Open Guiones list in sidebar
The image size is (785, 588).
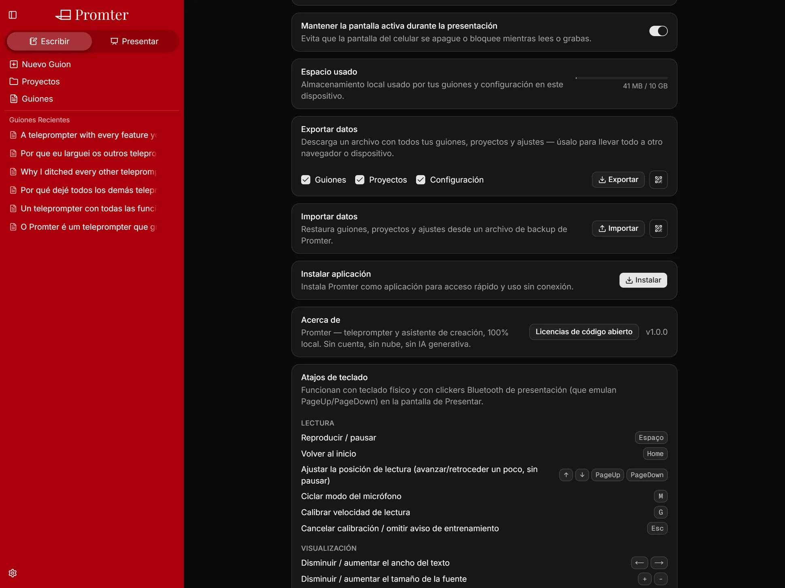[x=31, y=99]
